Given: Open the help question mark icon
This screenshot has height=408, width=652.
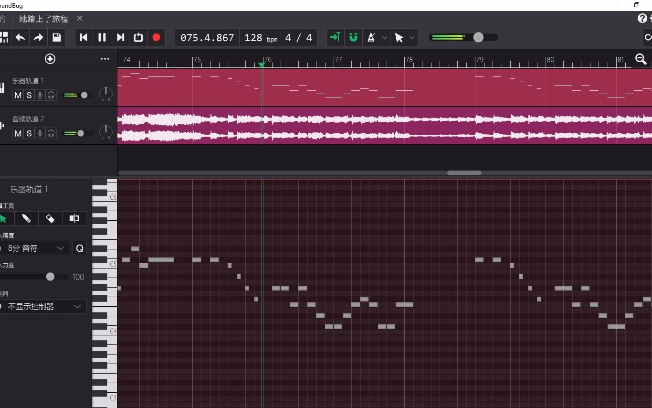Looking at the screenshot, I should 642,18.
